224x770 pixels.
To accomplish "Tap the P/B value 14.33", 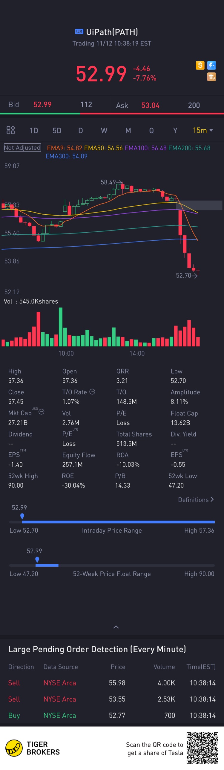I will click(123, 485).
